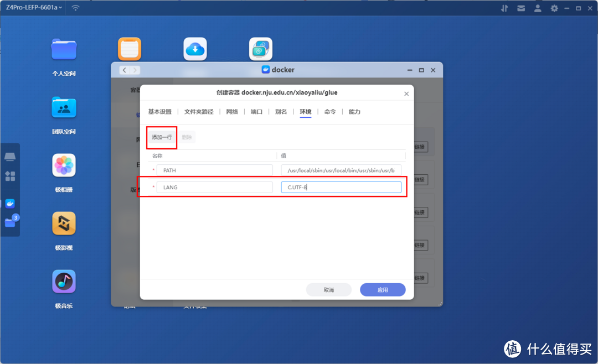Open the user account icon

[538, 8]
